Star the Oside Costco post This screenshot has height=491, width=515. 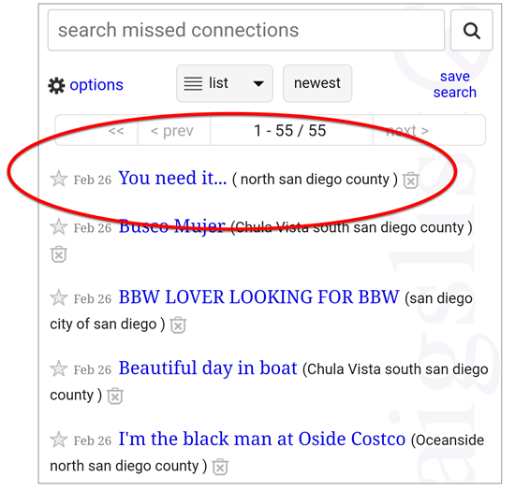[x=58, y=440]
